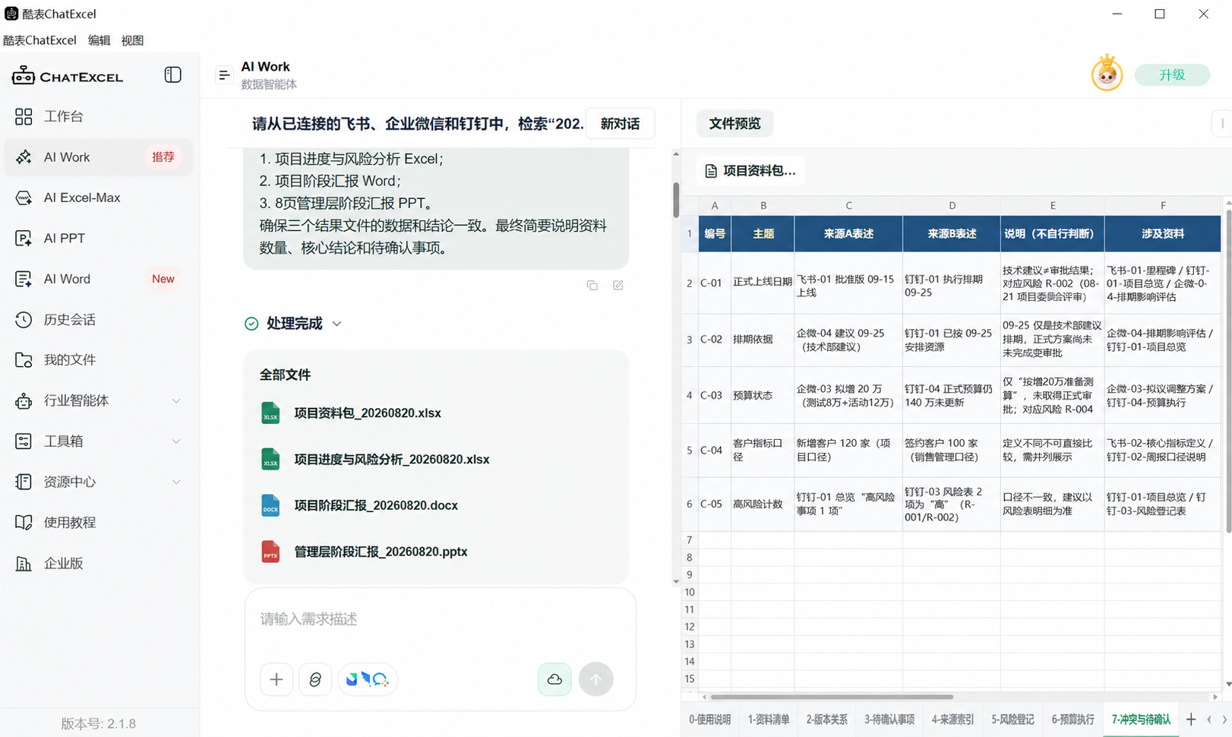Expand the 行业智能体 section

coord(176,401)
